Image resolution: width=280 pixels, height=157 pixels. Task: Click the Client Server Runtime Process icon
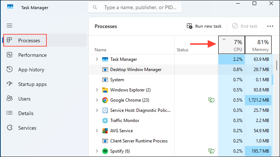[x=105, y=141]
